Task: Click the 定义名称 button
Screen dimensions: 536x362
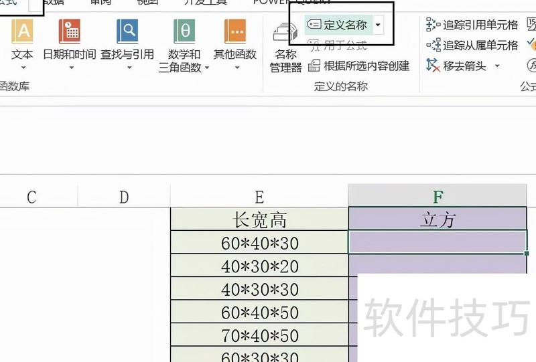Action: point(338,25)
